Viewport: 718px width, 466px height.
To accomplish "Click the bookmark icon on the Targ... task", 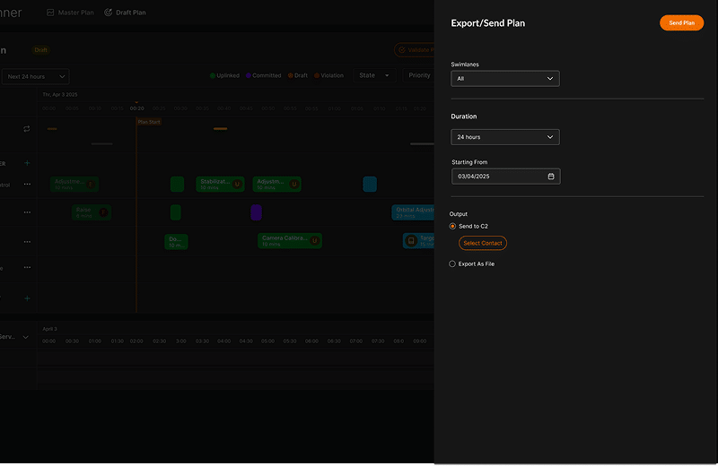I will [411, 240].
